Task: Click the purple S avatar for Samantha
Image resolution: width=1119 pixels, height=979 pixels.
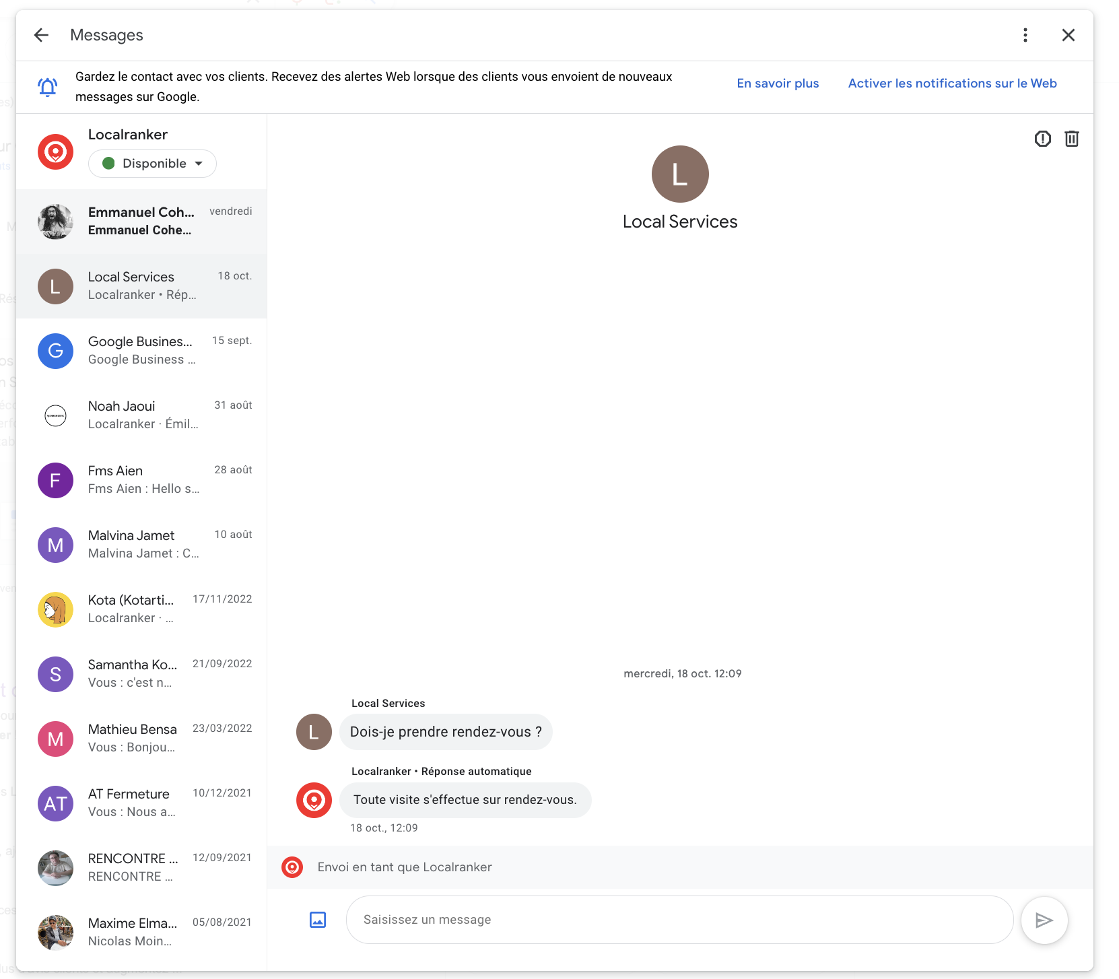Action: click(x=55, y=674)
